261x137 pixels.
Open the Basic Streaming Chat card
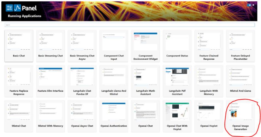pyautogui.click(x=50, y=46)
